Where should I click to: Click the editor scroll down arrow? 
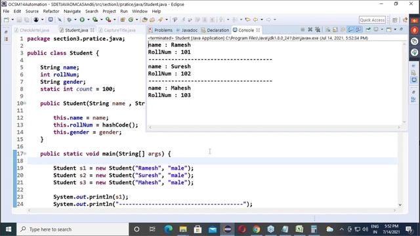click(x=400, y=205)
